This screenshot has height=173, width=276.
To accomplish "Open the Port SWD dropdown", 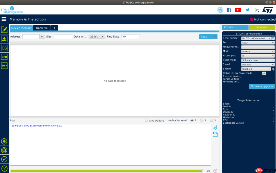I will [258, 43].
